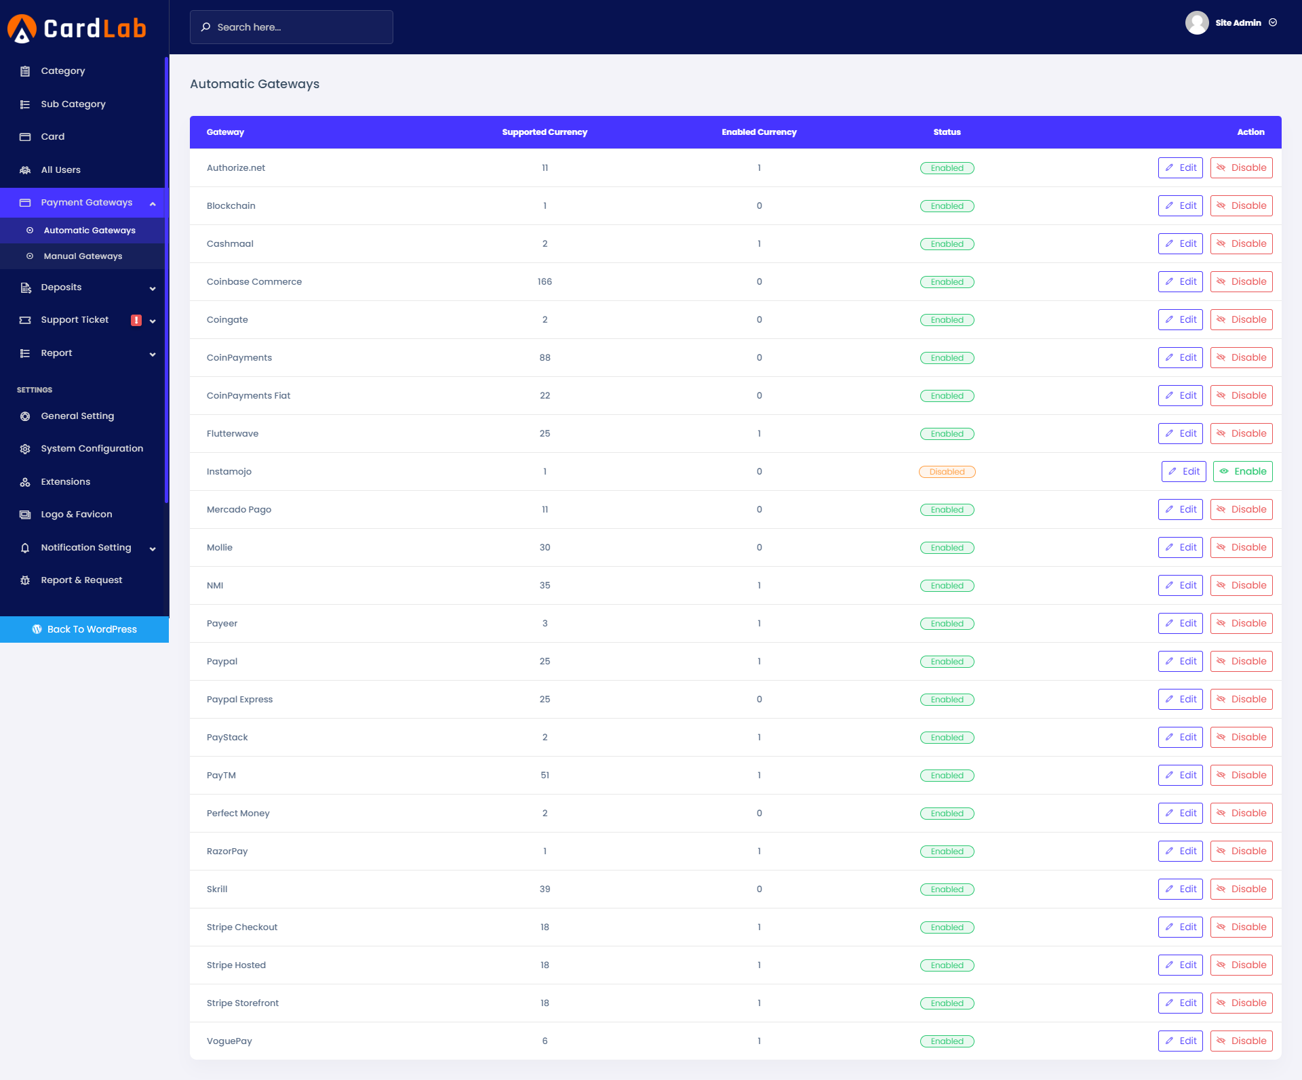Expand the Deposits menu chevron

(x=153, y=288)
